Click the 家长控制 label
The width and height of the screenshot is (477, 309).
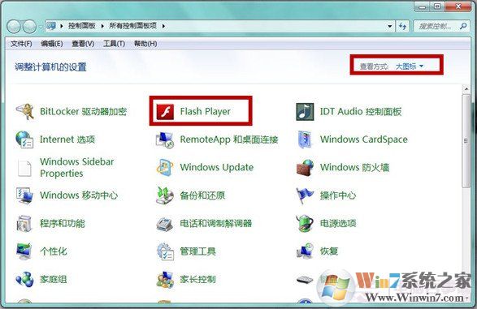(197, 279)
